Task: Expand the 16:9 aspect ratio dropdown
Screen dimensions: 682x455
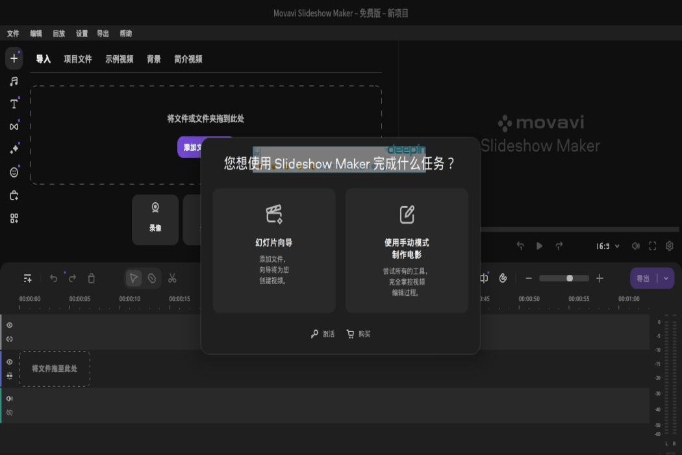Action: pos(607,246)
